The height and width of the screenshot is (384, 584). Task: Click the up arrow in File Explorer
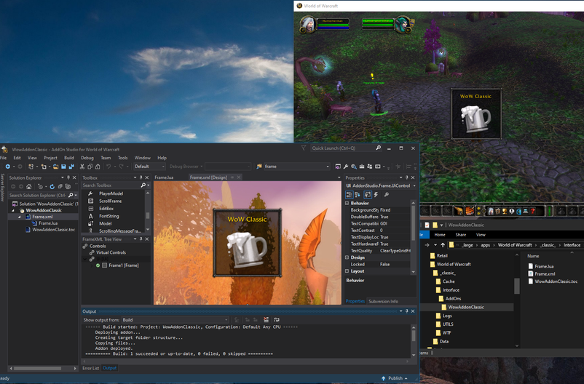[x=443, y=245]
